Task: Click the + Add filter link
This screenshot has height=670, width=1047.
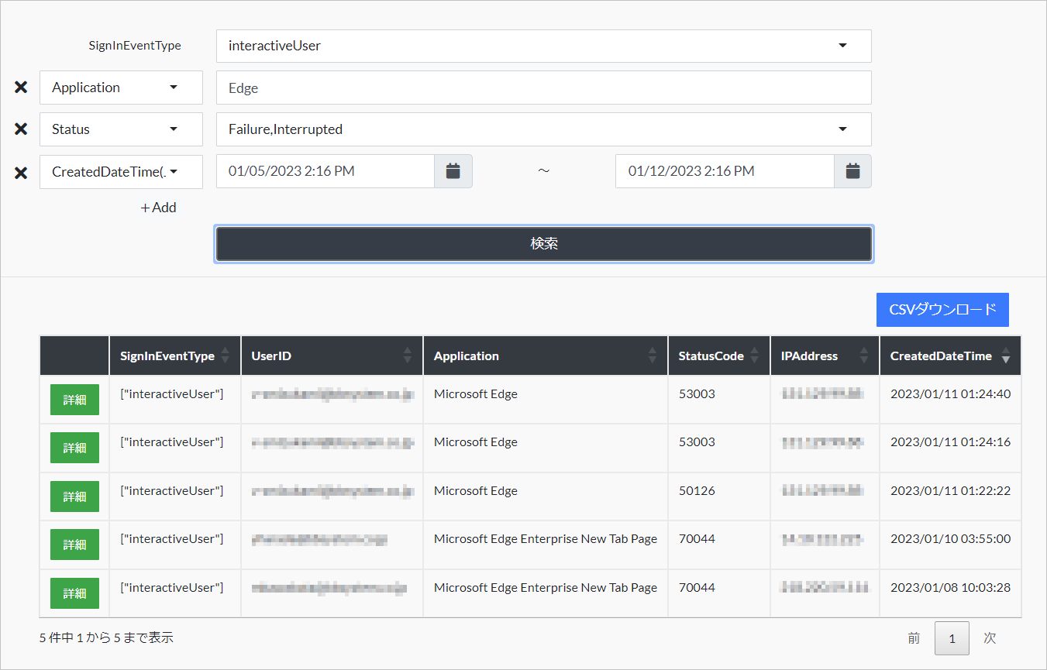Action: (158, 208)
